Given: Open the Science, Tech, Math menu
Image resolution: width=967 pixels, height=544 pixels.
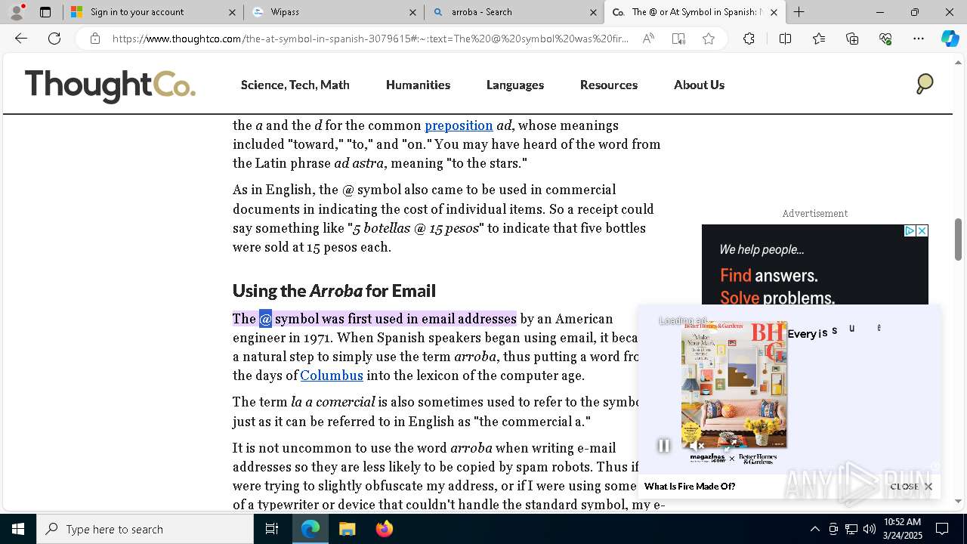Looking at the screenshot, I should [295, 85].
